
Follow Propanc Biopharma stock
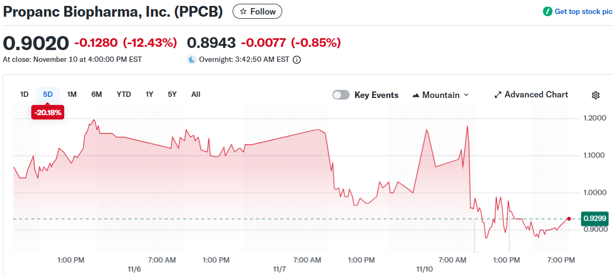pyautogui.click(x=257, y=11)
